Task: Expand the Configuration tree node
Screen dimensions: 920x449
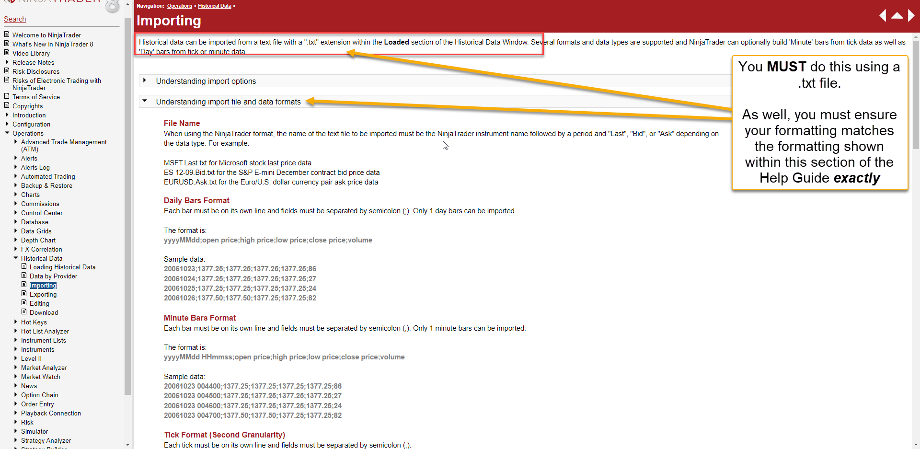Action: click(x=7, y=124)
